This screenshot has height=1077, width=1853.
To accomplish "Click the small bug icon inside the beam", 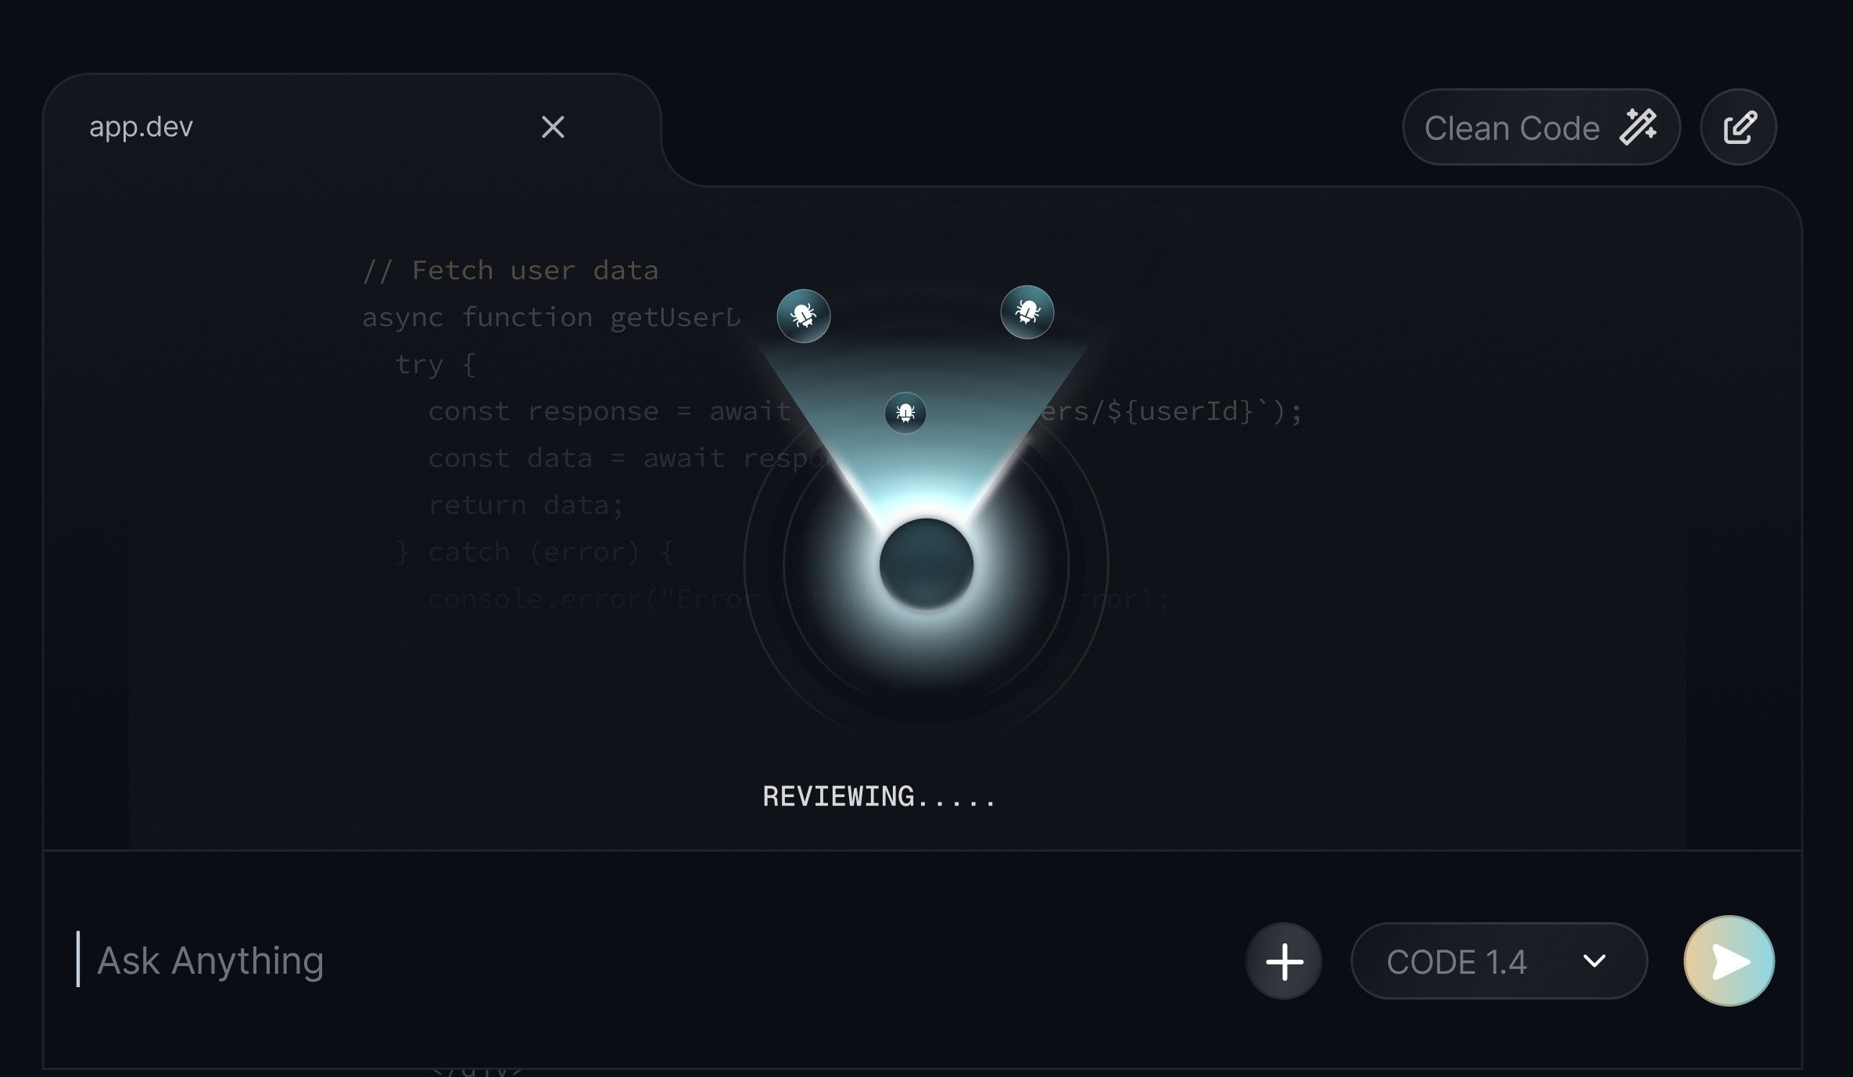I will [905, 412].
